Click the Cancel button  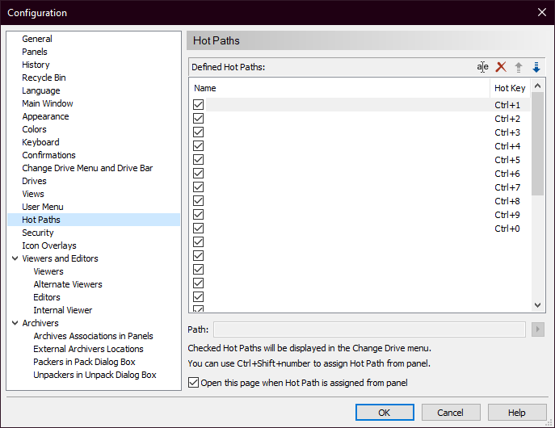450,413
